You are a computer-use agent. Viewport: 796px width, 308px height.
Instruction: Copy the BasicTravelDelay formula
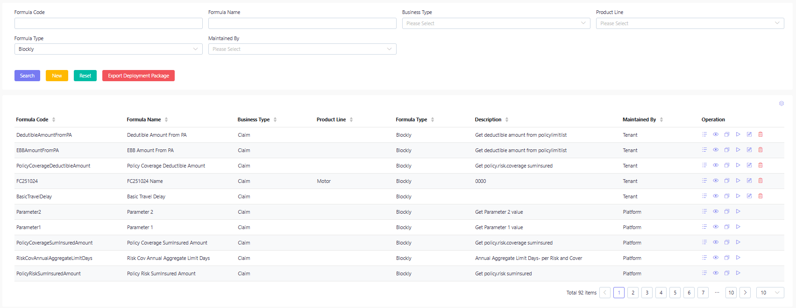coord(727,196)
